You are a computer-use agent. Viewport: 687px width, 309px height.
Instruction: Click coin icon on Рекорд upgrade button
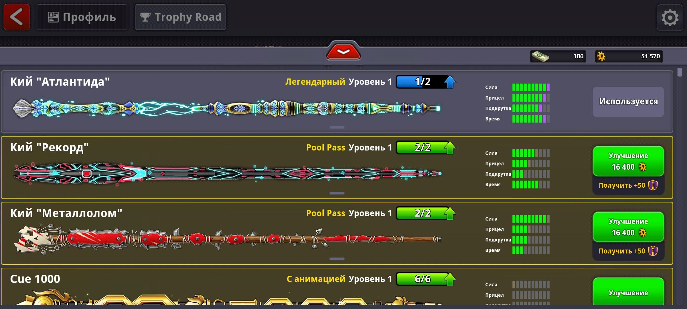pos(643,167)
